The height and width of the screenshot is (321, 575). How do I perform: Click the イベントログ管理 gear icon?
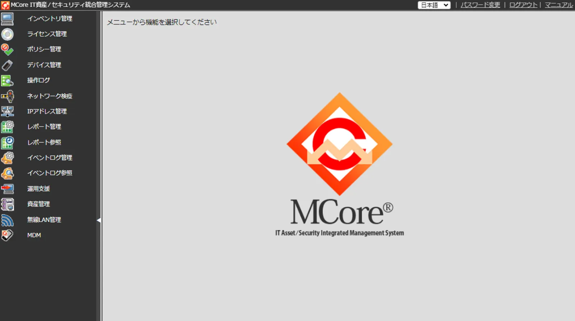(7, 158)
